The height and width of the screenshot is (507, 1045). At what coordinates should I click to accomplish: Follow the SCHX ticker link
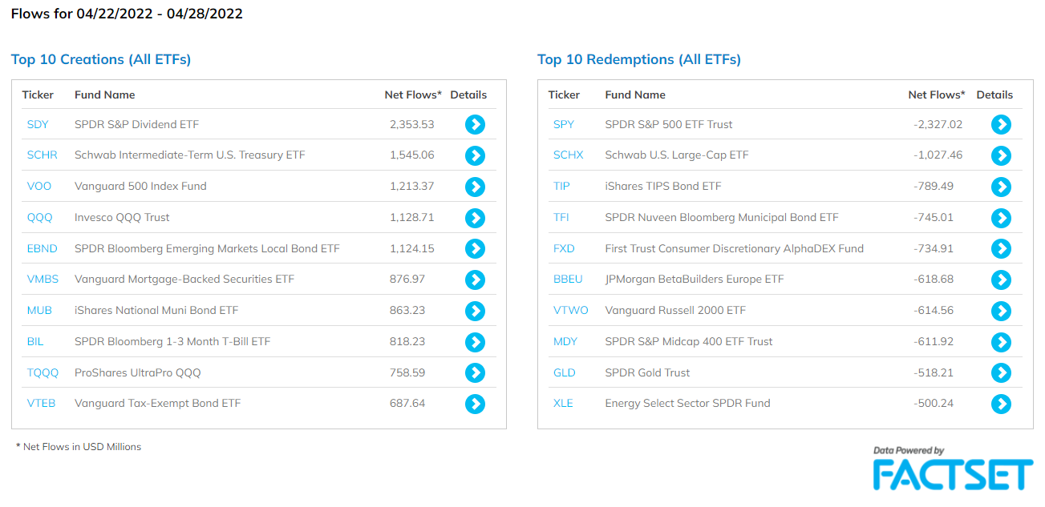click(x=569, y=155)
